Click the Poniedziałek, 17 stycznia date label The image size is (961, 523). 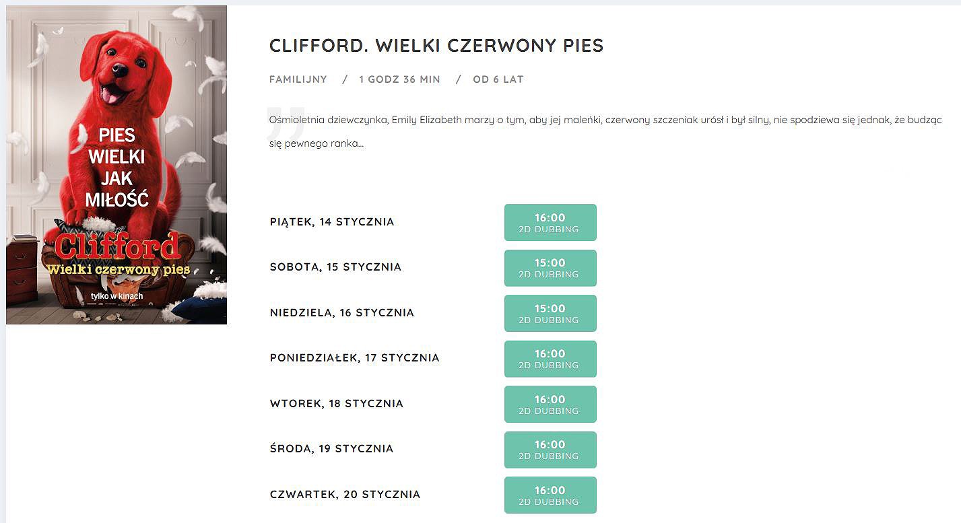pos(354,358)
